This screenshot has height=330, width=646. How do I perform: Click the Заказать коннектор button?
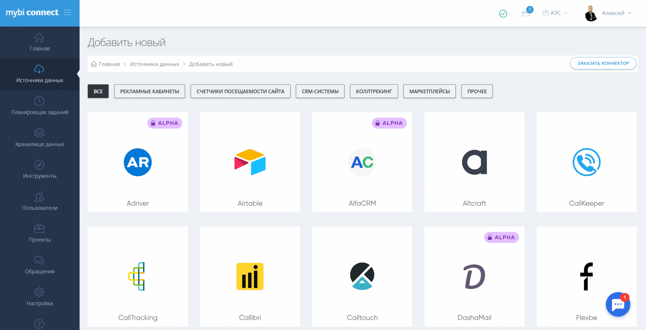603,63
